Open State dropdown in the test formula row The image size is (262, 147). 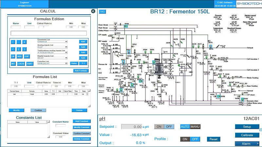pos(87,94)
